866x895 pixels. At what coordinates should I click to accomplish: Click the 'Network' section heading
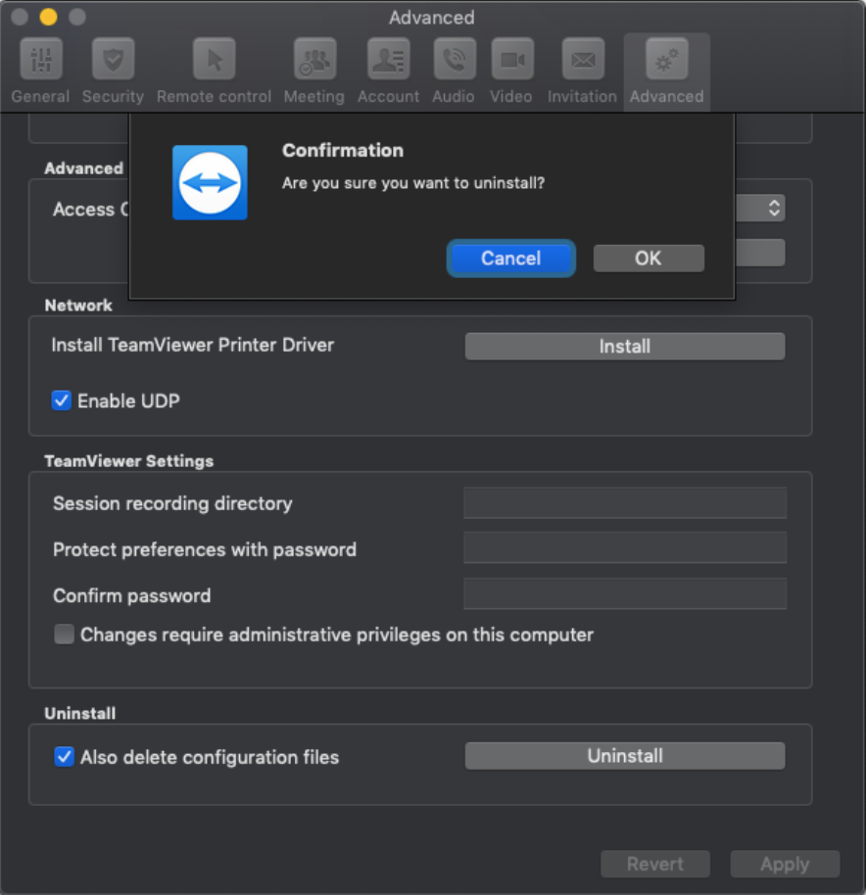pos(78,306)
